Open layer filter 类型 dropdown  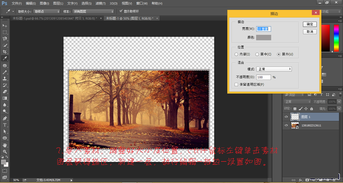coord(294,95)
